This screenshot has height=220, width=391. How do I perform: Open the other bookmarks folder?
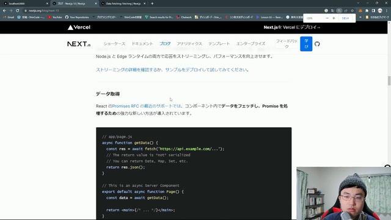click(377, 17)
